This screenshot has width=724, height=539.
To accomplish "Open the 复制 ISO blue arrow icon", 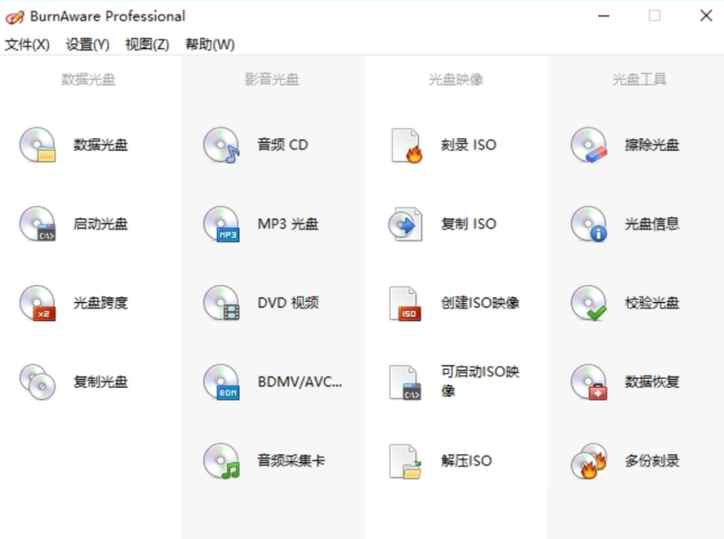I will click(405, 224).
